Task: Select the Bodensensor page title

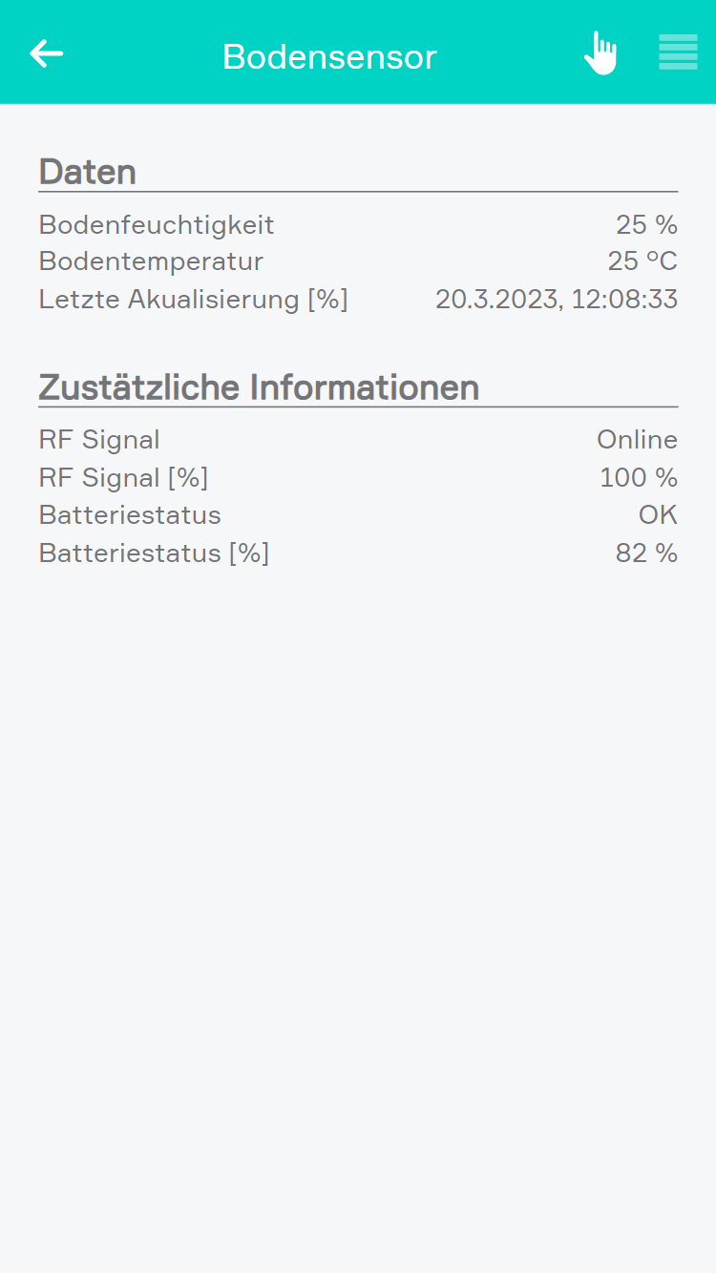Action: [x=329, y=57]
